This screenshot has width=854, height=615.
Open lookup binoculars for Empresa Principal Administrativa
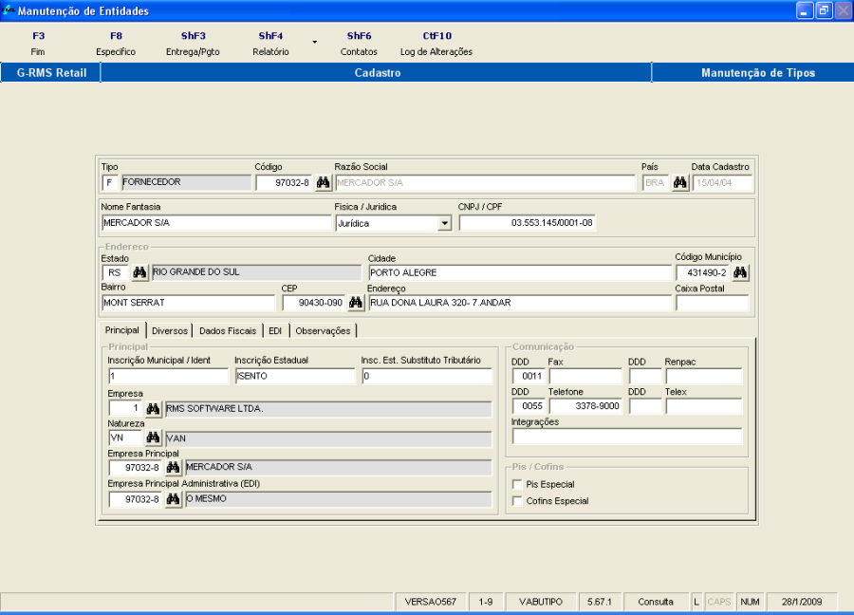coord(174,498)
